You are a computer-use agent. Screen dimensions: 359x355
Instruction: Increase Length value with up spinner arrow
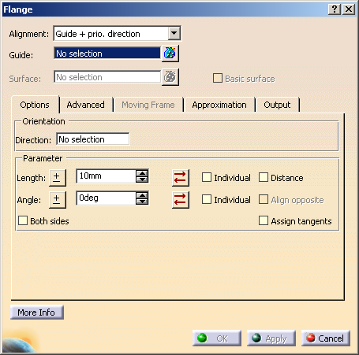pyautogui.click(x=142, y=173)
